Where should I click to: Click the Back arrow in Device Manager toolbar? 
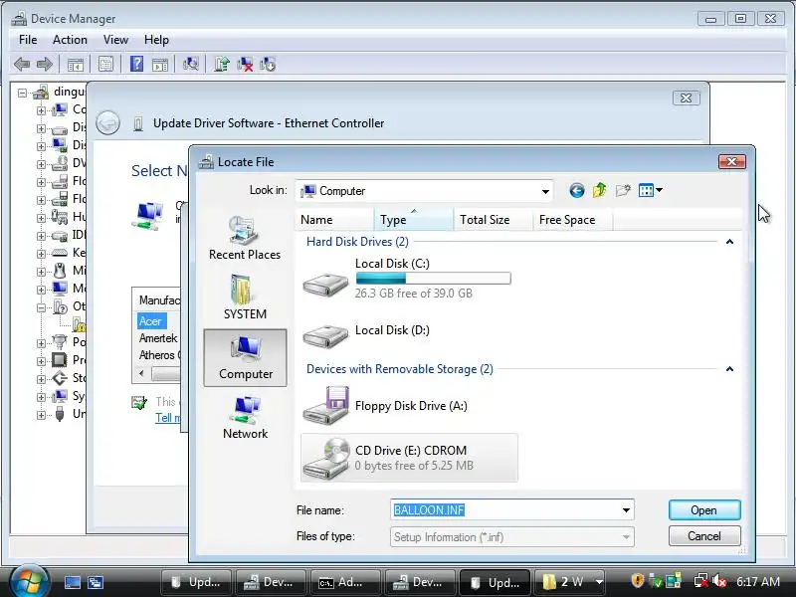point(22,64)
